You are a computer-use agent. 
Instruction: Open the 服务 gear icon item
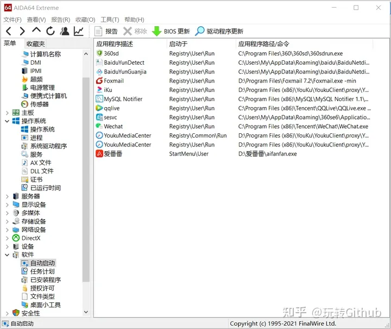point(32,154)
